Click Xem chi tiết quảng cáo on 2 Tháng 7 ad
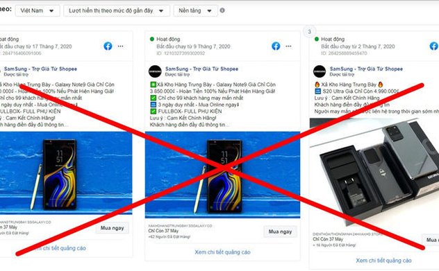Viewport: 439px width, 271px height. pyautogui.click(x=383, y=261)
